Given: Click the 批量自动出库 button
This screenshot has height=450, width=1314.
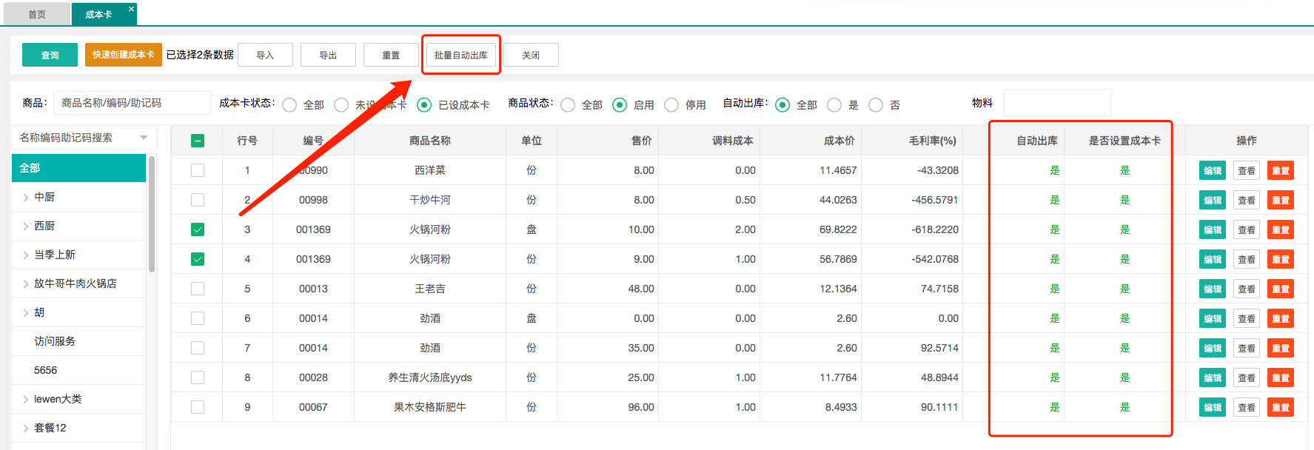Looking at the screenshot, I should click(x=460, y=55).
